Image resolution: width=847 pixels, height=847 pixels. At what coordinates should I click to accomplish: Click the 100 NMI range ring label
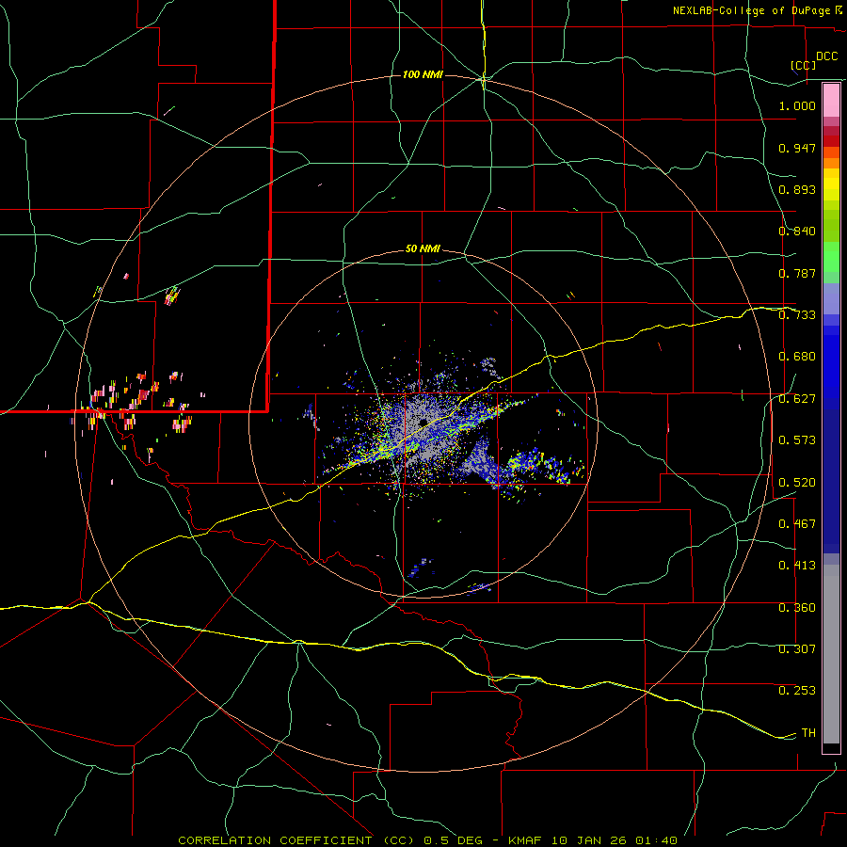423,74
